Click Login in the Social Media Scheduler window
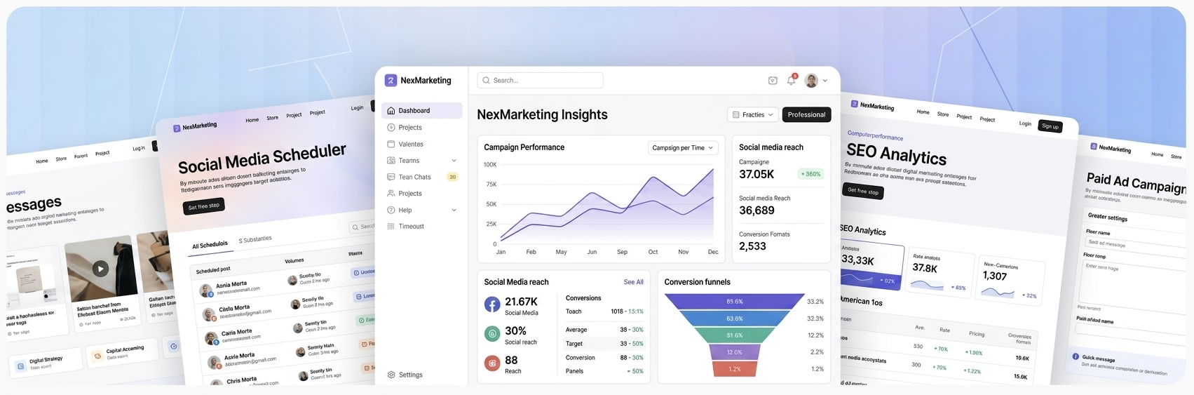 (357, 108)
